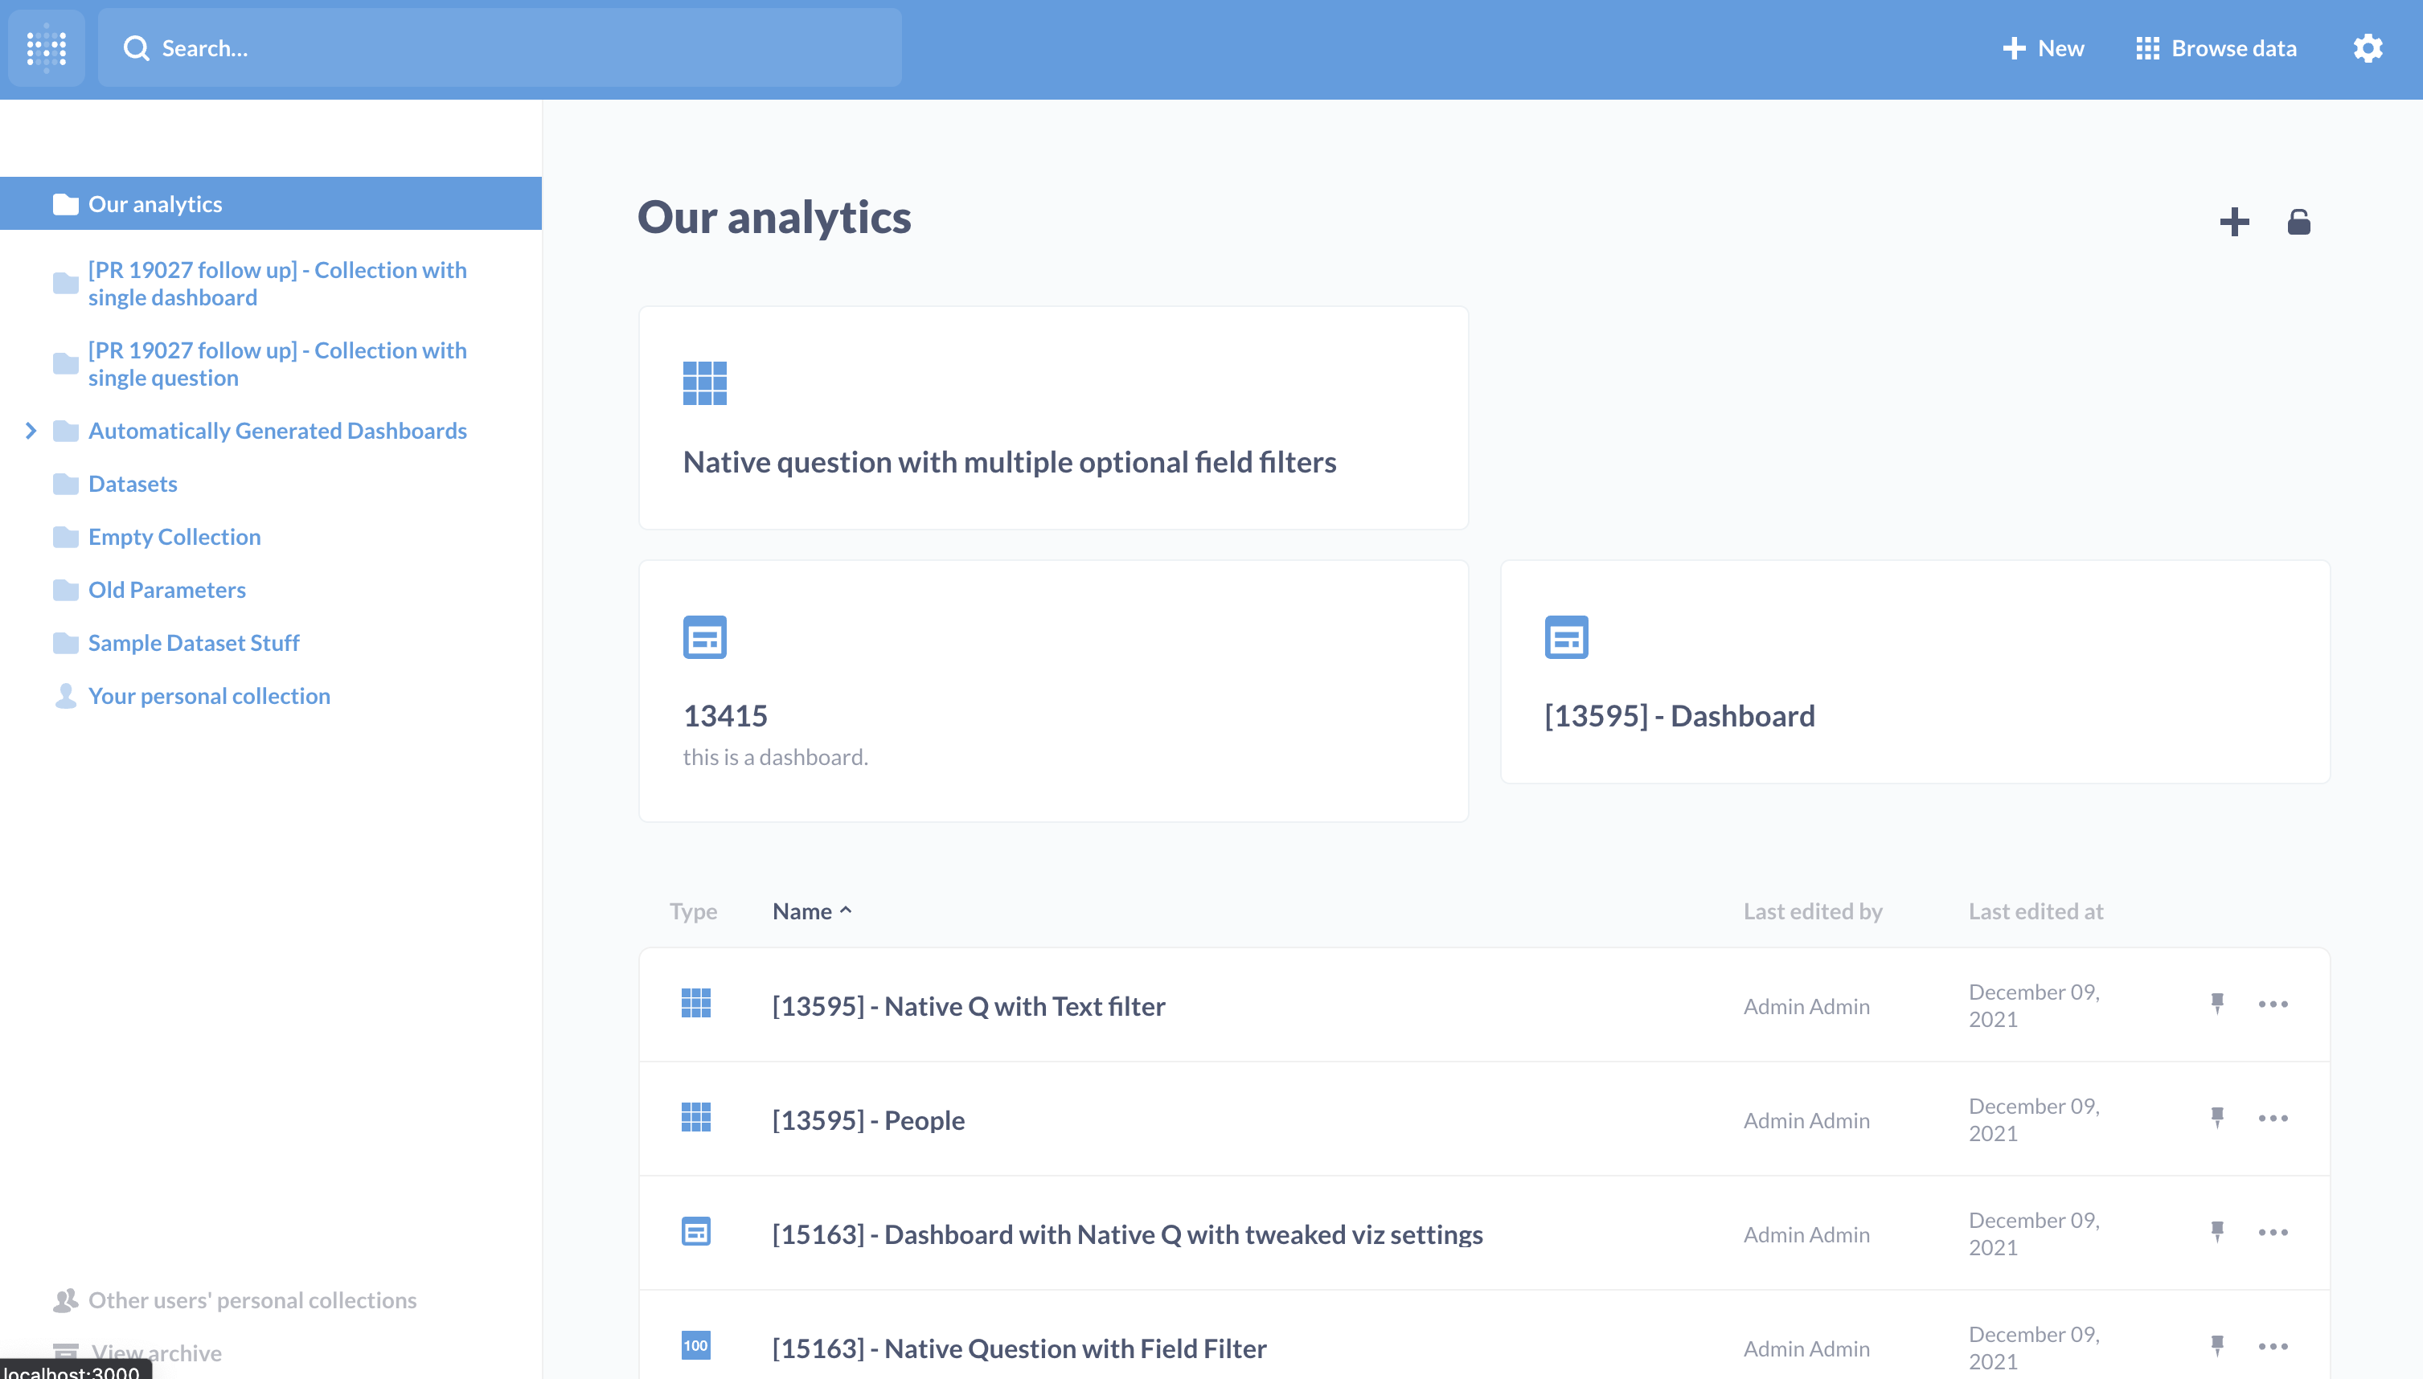Viewport: 2423px width, 1379px height.
Task: Open the grid icon on the Native question card
Action: pyautogui.click(x=703, y=383)
